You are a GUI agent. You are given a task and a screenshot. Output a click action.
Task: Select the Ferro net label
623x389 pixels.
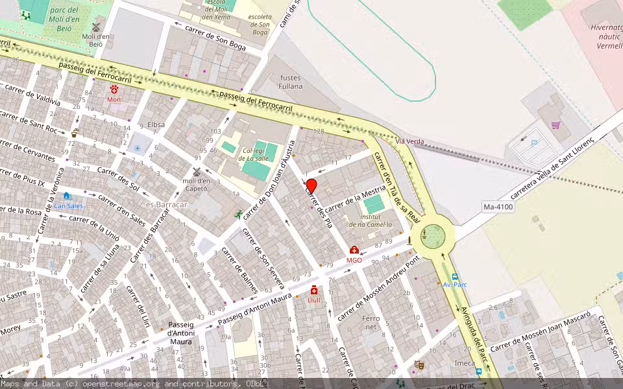371,323
